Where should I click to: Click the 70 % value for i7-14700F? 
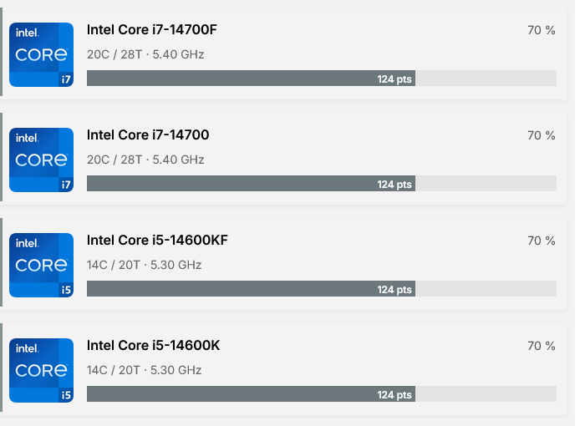coord(541,30)
